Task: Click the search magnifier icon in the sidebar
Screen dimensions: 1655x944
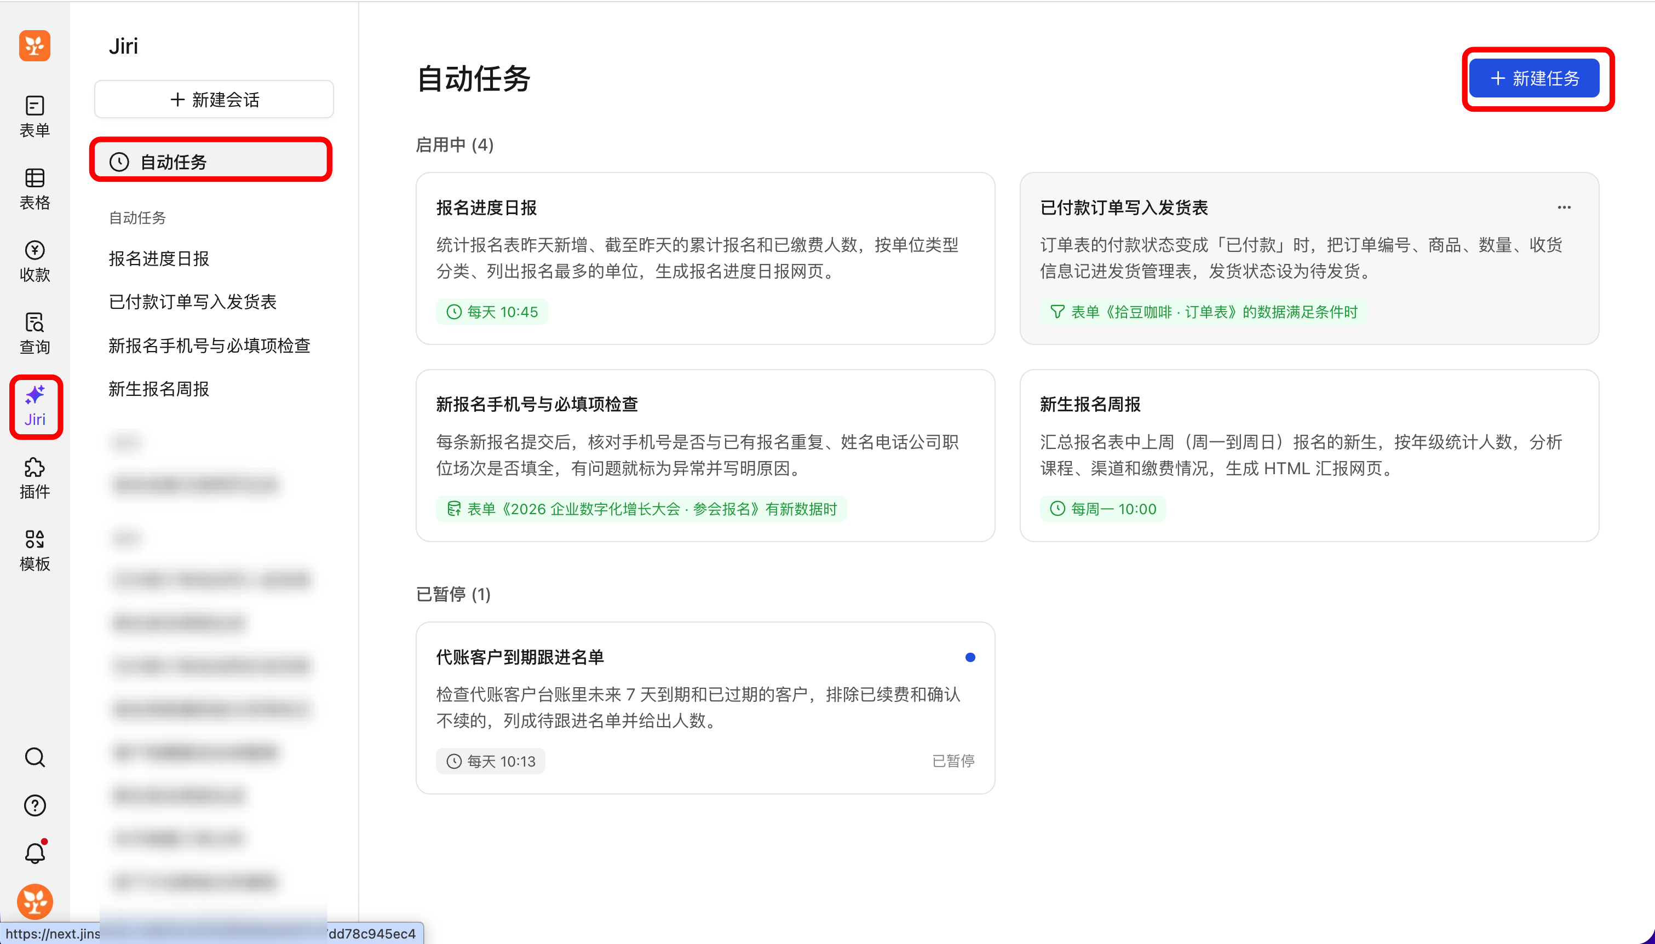Action: 35,757
